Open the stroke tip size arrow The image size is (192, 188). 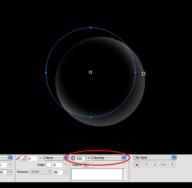[x=40, y=158]
